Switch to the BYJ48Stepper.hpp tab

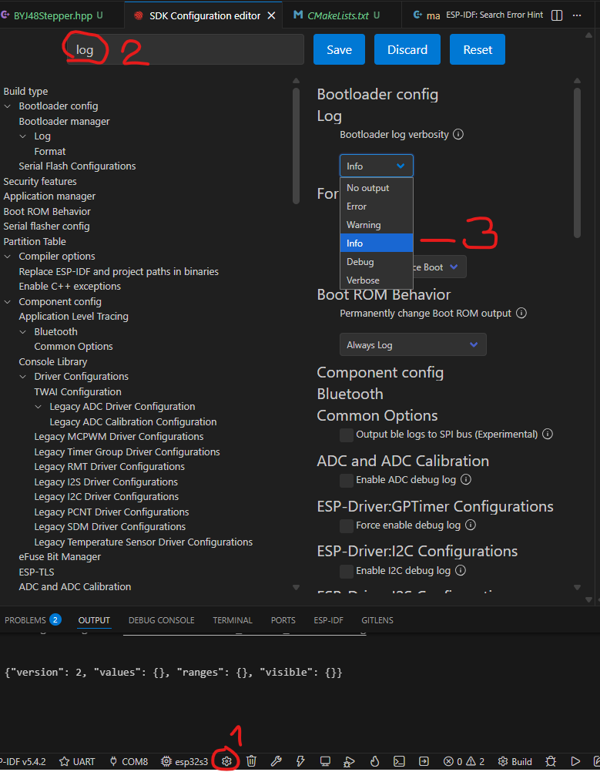(52, 15)
